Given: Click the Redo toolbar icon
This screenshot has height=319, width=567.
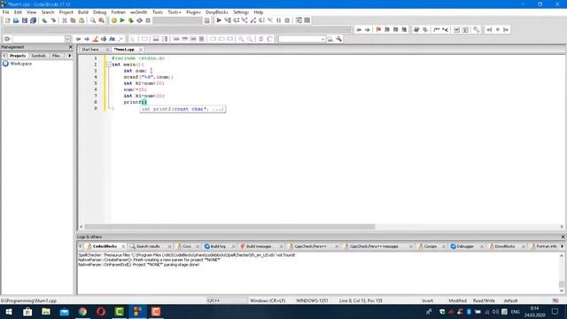Looking at the screenshot, I should (53, 20).
